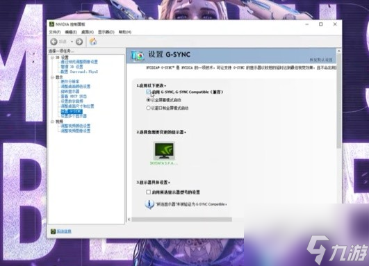Enable the 启用所选显示器型号的设置 checkbox
369x266 pixels.
tap(148, 192)
